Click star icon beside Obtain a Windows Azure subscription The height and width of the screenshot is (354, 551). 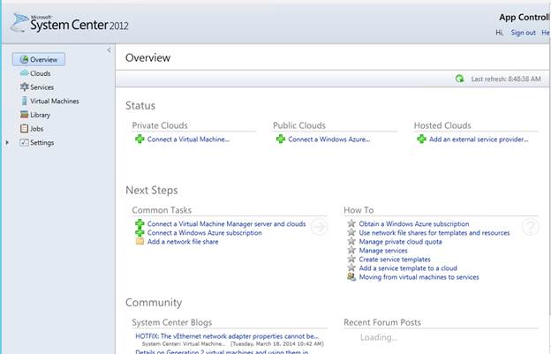coord(351,223)
